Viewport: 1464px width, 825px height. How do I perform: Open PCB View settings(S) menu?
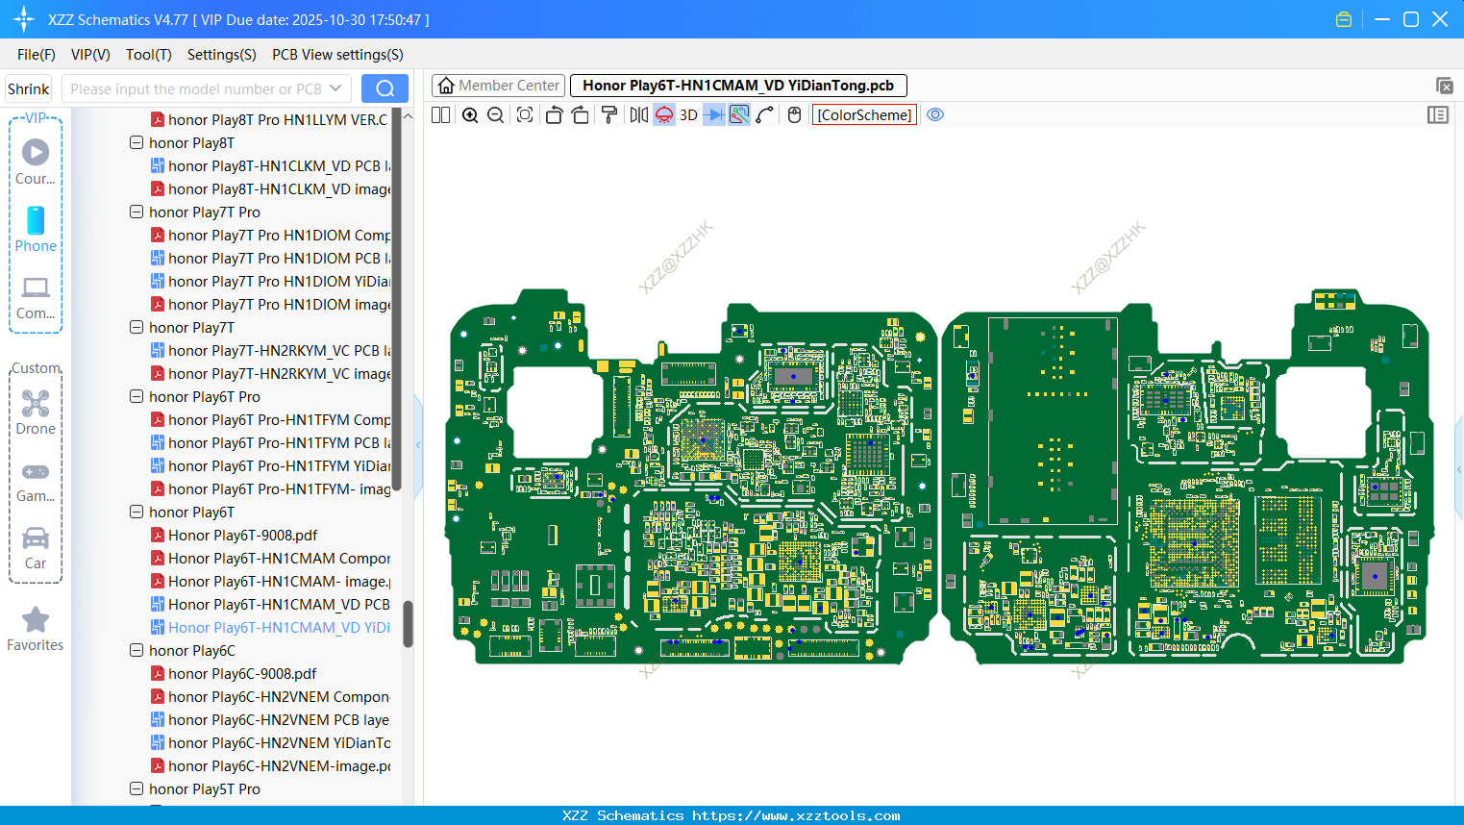[x=337, y=55]
